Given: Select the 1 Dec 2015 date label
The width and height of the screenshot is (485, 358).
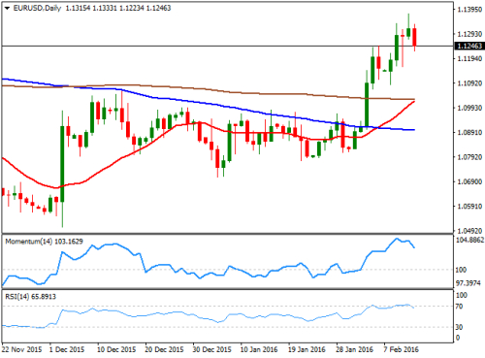Looking at the screenshot, I should [67, 349].
